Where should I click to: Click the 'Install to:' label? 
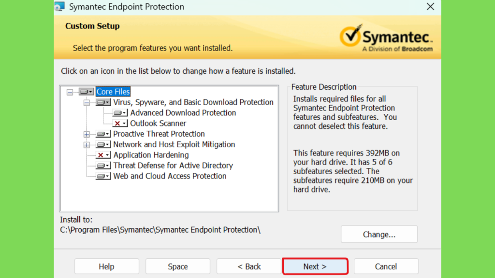click(76, 220)
